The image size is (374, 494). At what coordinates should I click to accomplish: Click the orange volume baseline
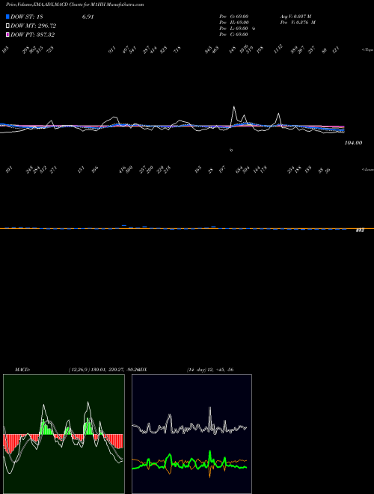187,228
